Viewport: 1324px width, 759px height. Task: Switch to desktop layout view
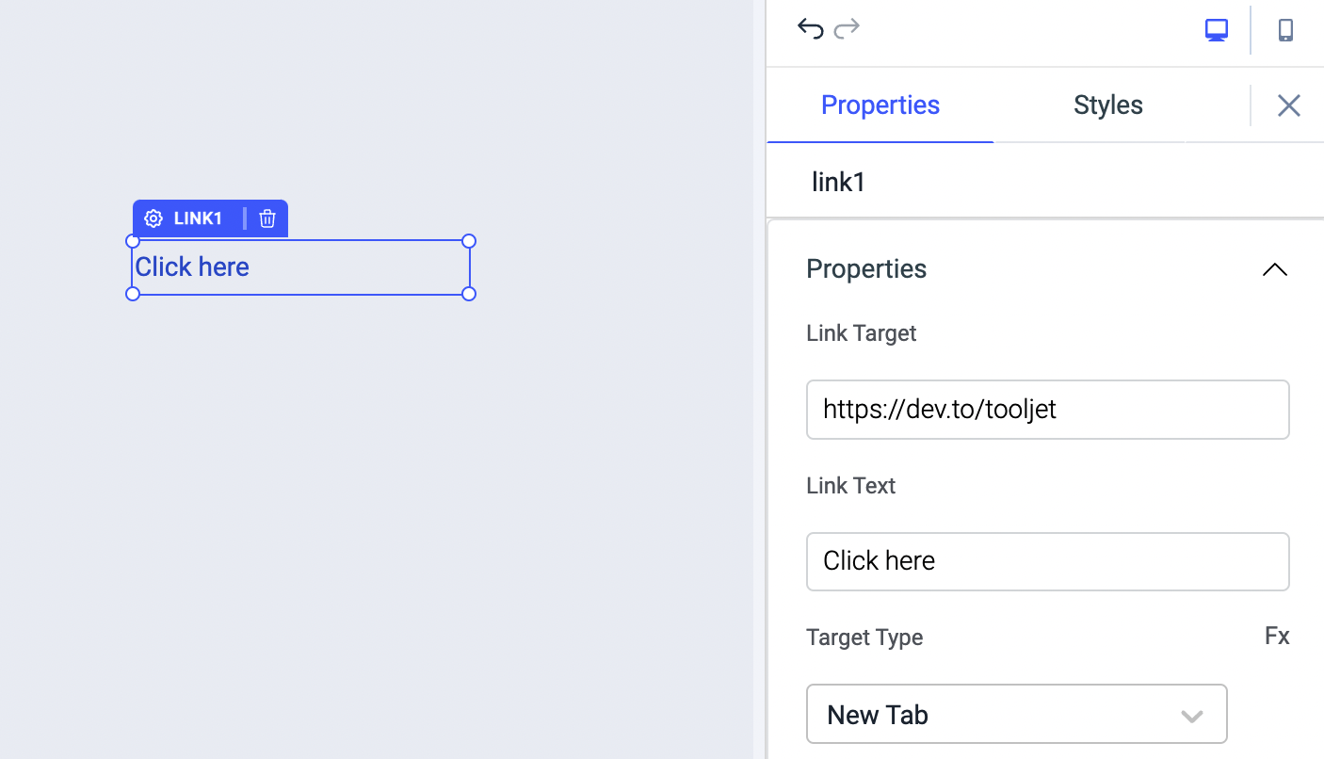click(x=1217, y=30)
